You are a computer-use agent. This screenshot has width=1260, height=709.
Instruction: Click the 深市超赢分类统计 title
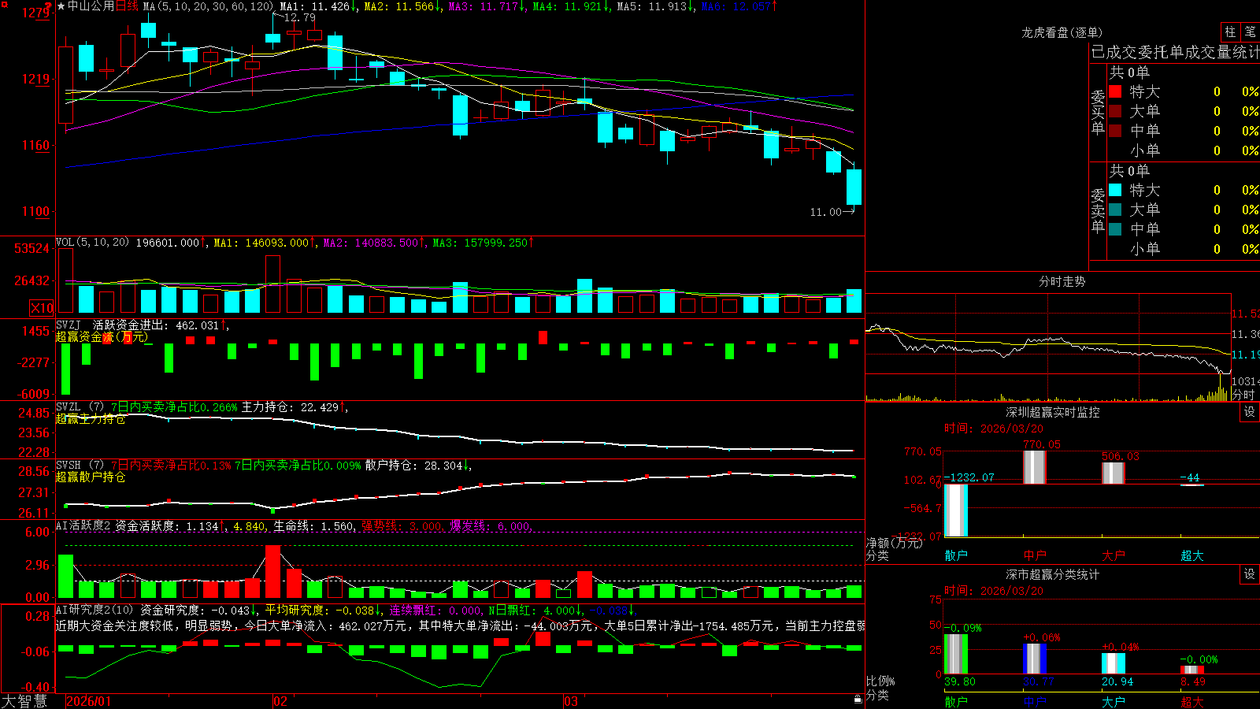pyautogui.click(x=1053, y=574)
